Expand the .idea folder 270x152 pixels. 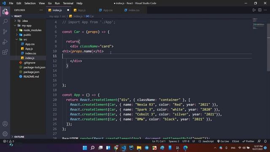click(x=15, y=21)
